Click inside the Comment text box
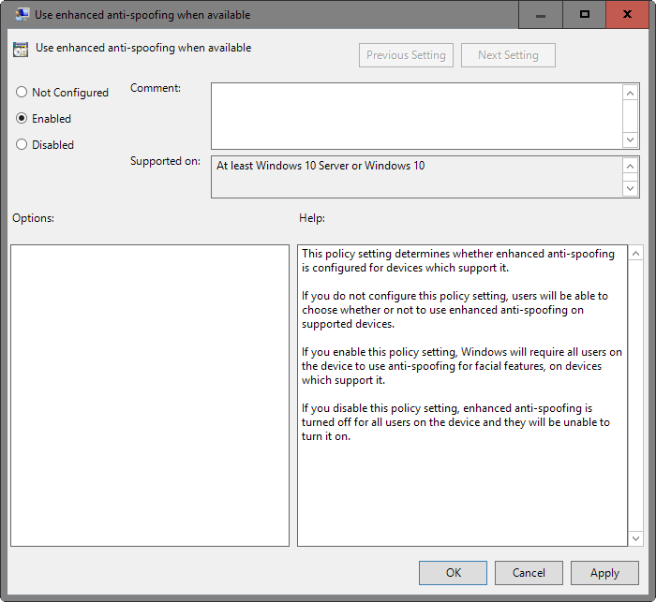Screen dimensions: 656x602 pyautogui.click(x=417, y=116)
